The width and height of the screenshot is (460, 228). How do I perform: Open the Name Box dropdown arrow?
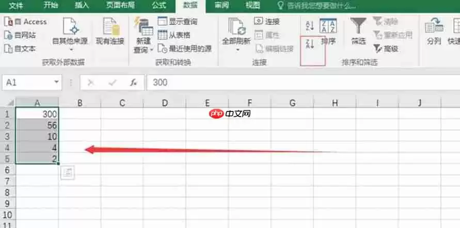(57, 83)
